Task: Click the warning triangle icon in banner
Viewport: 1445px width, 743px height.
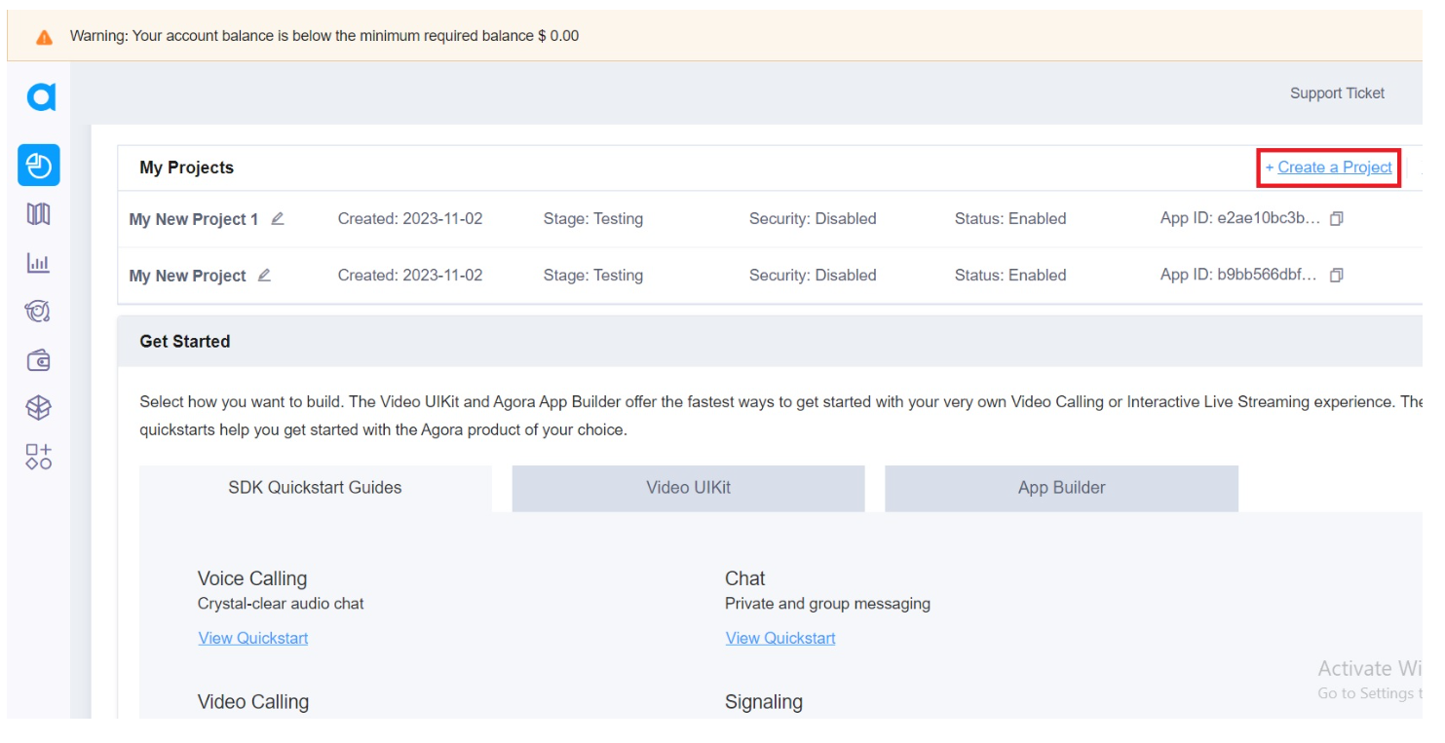Action: point(44,37)
